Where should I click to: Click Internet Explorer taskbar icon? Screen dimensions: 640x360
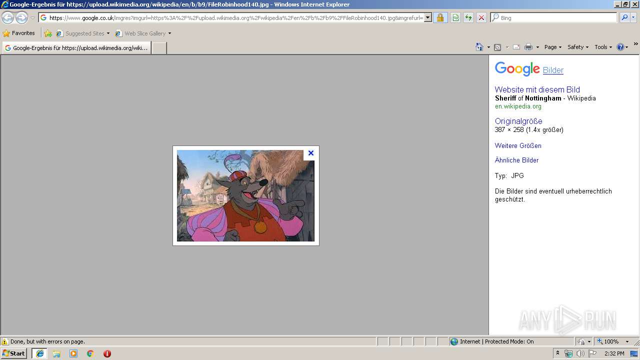tap(39, 353)
